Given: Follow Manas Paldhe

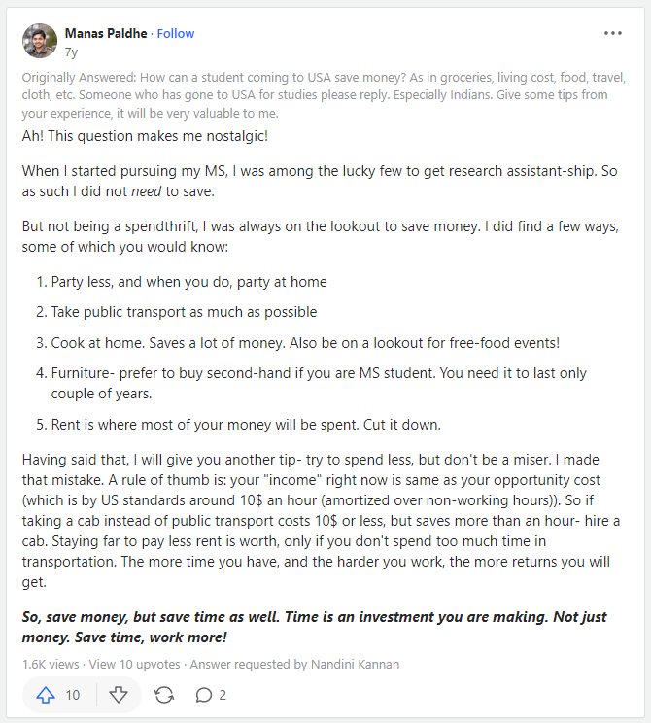Looking at the screenshot, I should pos(176,34).
